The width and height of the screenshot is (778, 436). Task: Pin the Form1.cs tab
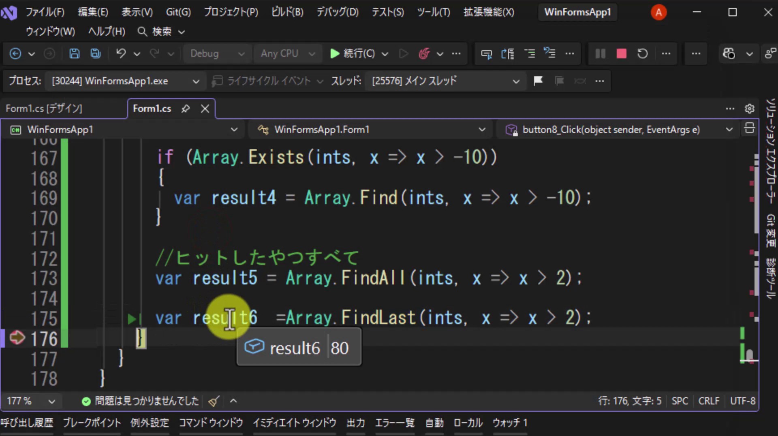185,109
